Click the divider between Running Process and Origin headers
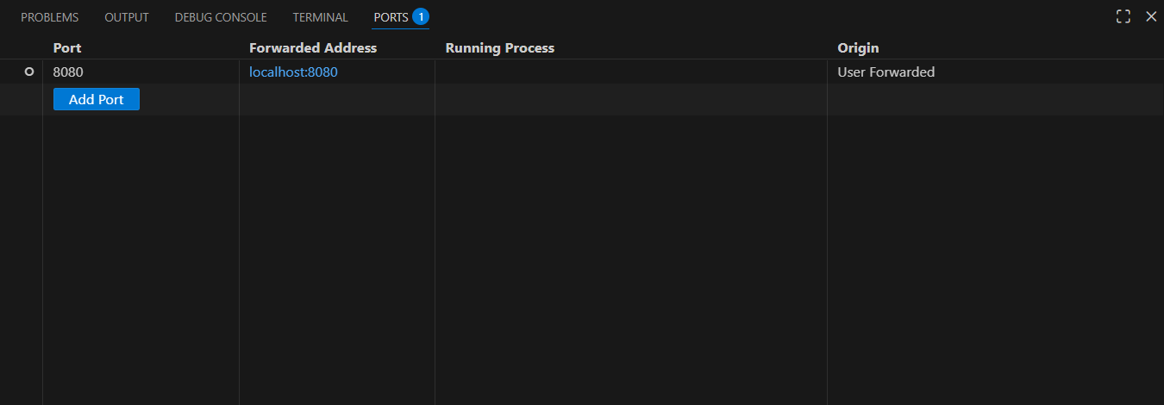The height and width of the screenshot is (405, 1164). coord(827,48)
